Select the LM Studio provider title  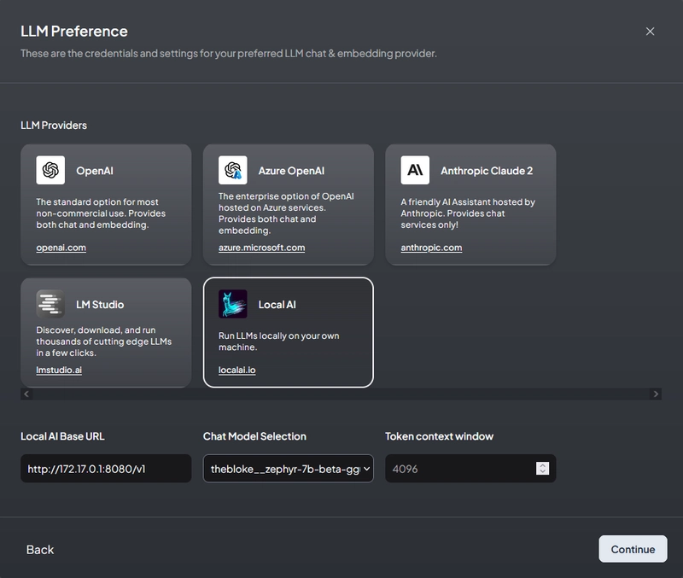pyautogui.click(x=100, y=305)
